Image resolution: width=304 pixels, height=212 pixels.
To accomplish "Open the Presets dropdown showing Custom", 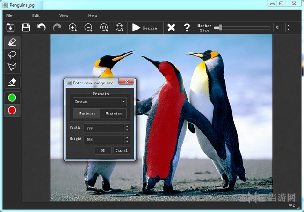I will pos(100,102).
